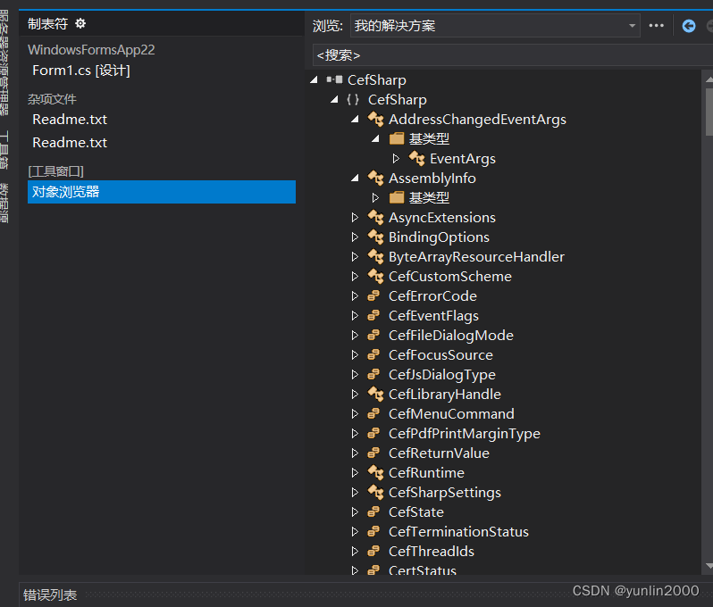Expand 基类型 under AssemblyInfo

coord(375,197)
